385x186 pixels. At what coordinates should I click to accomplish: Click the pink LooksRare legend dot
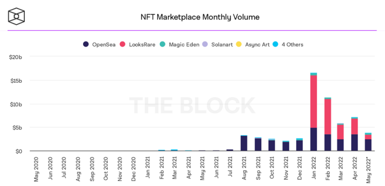(123, 44)
